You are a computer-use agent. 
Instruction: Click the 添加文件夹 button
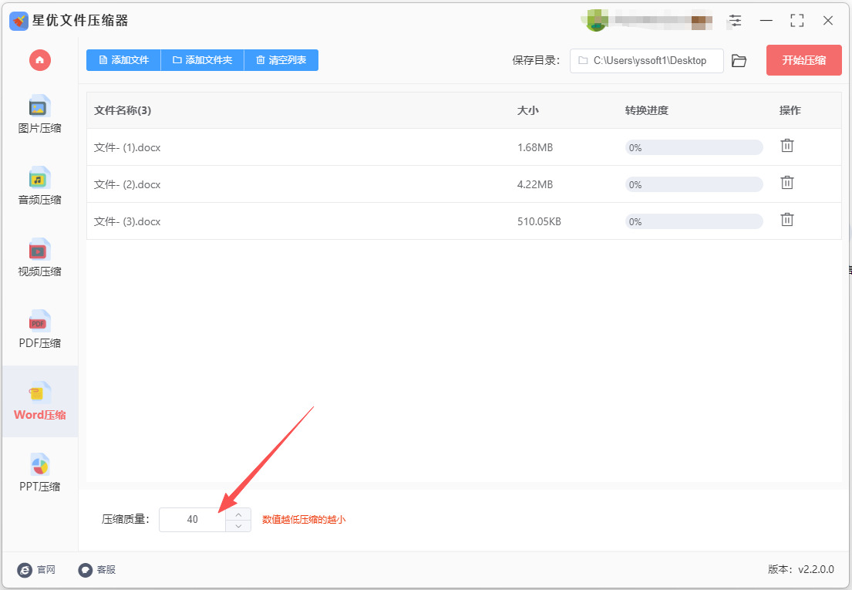203,60
